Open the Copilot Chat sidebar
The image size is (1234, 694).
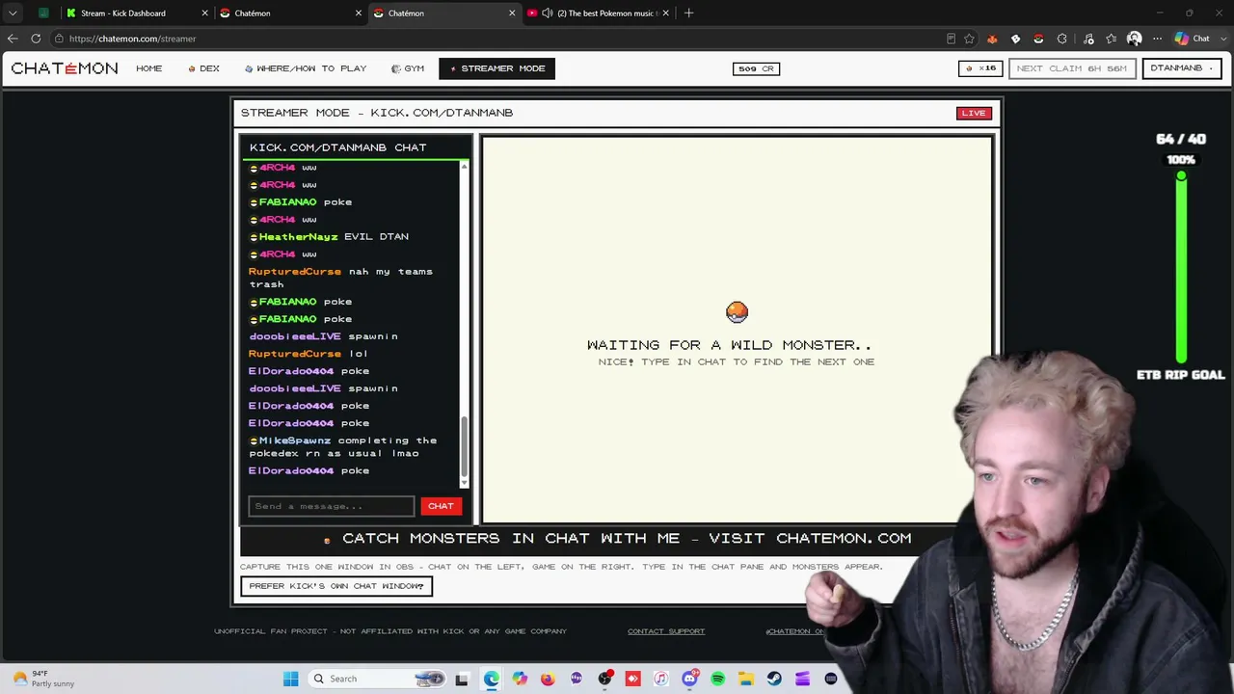(1193, 39)
